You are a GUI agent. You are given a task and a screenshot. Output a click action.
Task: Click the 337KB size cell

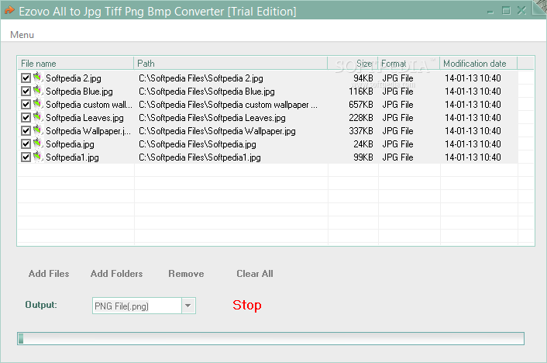361,130
